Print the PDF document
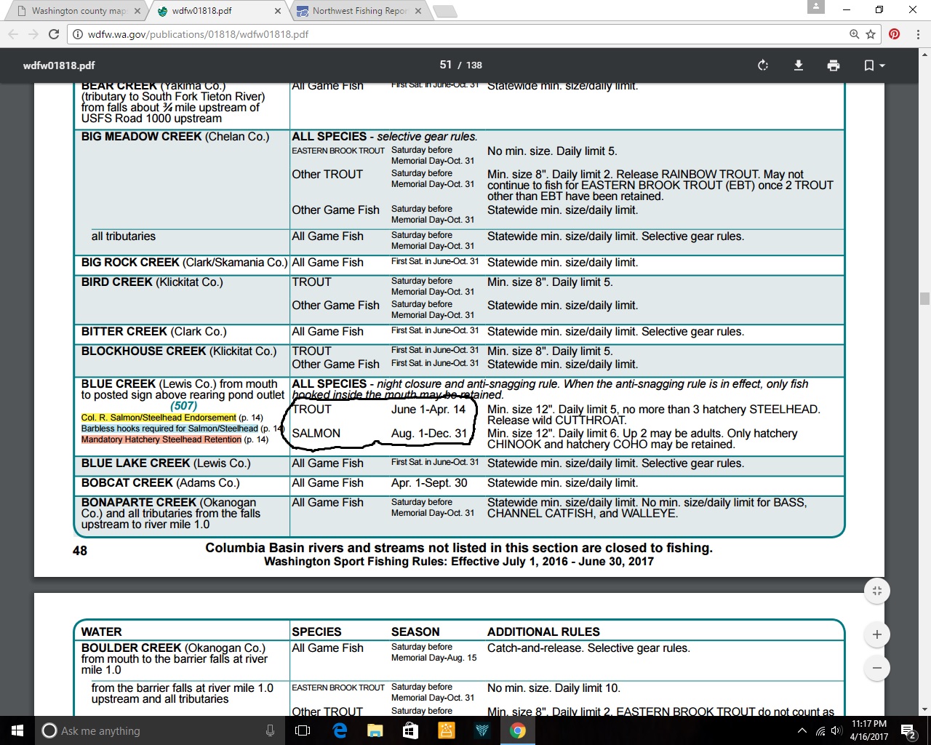 [834, 65]
